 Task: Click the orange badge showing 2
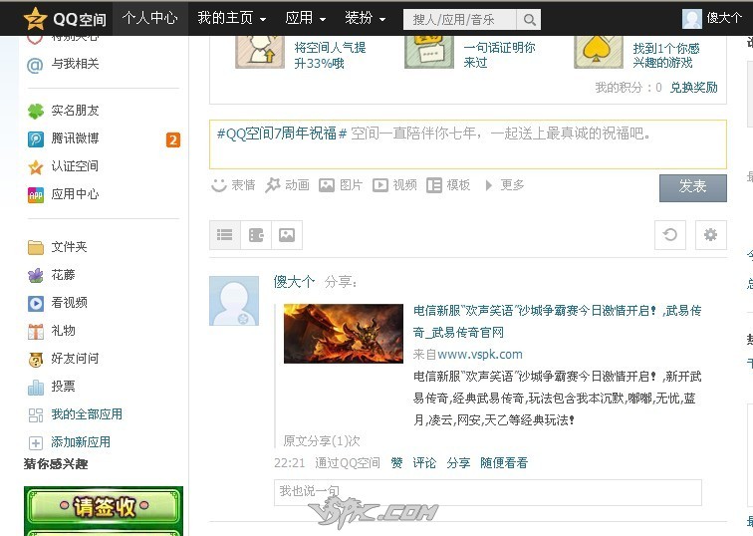pyautogui.click(x=173, y=139)
